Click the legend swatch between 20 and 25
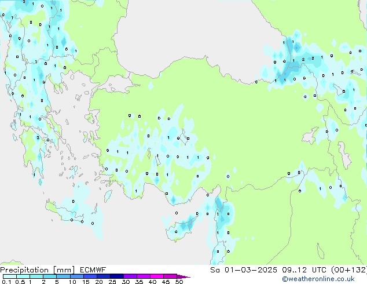Screen dimensions: 367x284 click(x=104, y=276)
